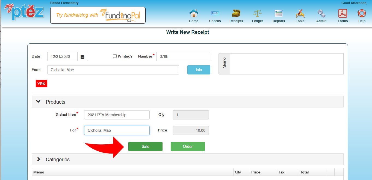Viewport: 372px width, 180px height.
Task: Open the Tools icon
Action: 300,13
